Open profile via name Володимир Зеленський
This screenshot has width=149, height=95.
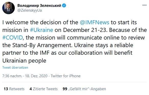(39, 6)
